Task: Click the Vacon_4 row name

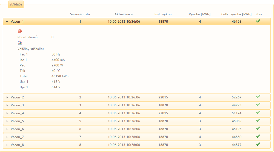Action: 17,113
